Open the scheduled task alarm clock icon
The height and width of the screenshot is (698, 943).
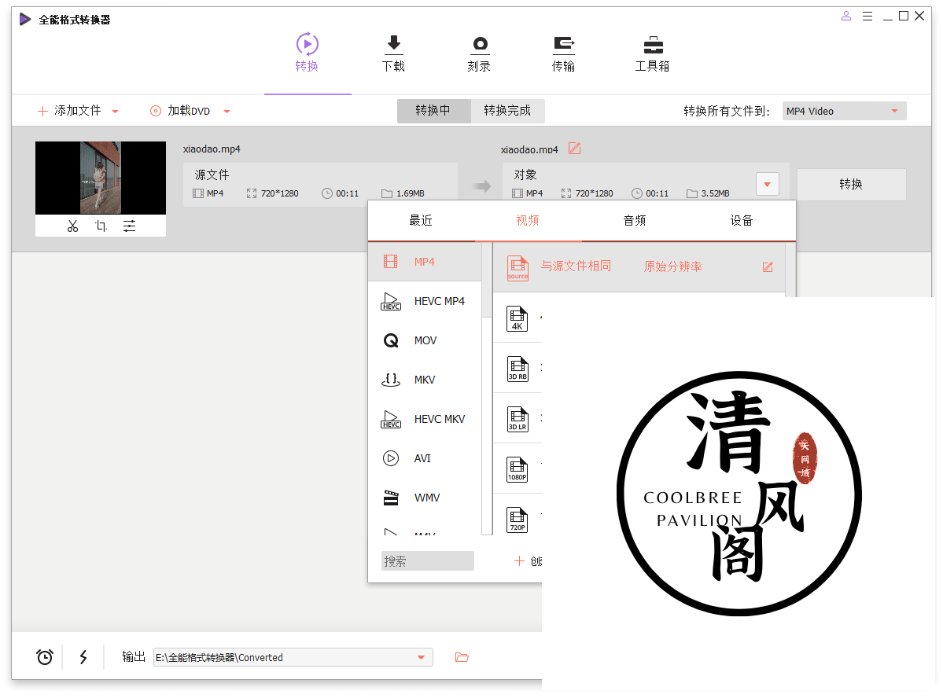[45, 657]
